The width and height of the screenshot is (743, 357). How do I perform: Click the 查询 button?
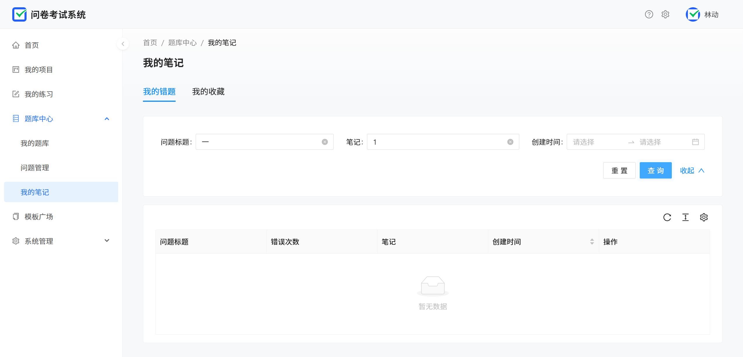click(655, 171)
